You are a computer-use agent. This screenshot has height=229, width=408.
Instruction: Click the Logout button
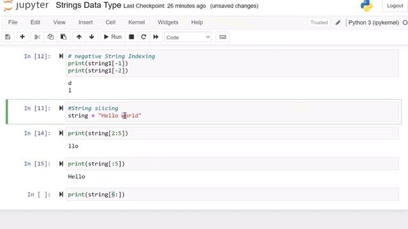(x=395, y=6)
